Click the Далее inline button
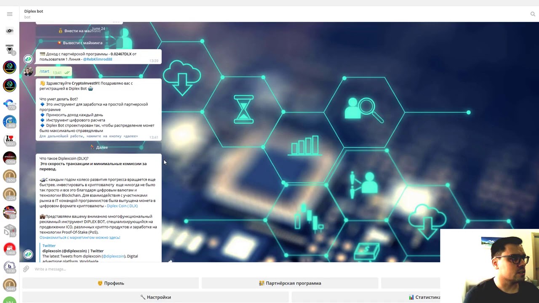 pos(99,147)
